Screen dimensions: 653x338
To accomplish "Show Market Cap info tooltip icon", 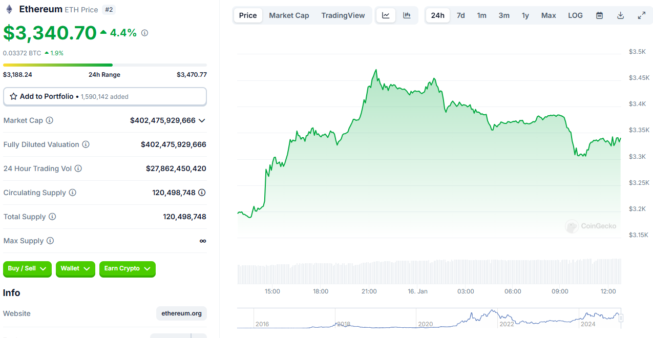I will click(x=50, y=120).
